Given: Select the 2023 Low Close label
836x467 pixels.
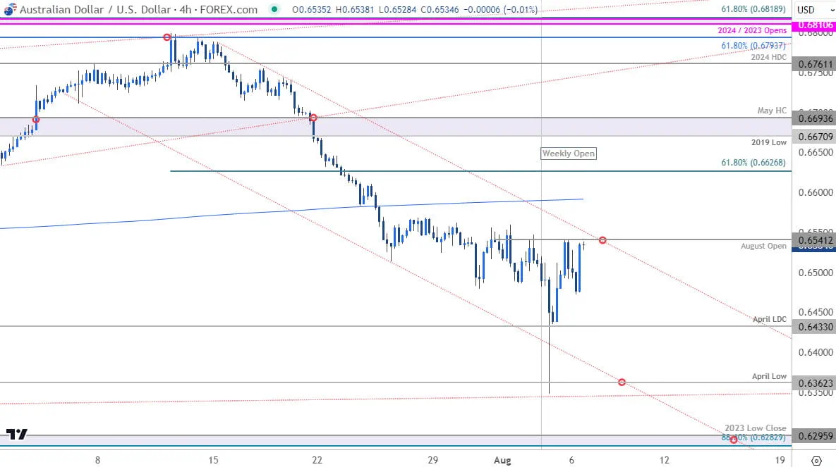Looking at the screenshot, I should [756, 428].
